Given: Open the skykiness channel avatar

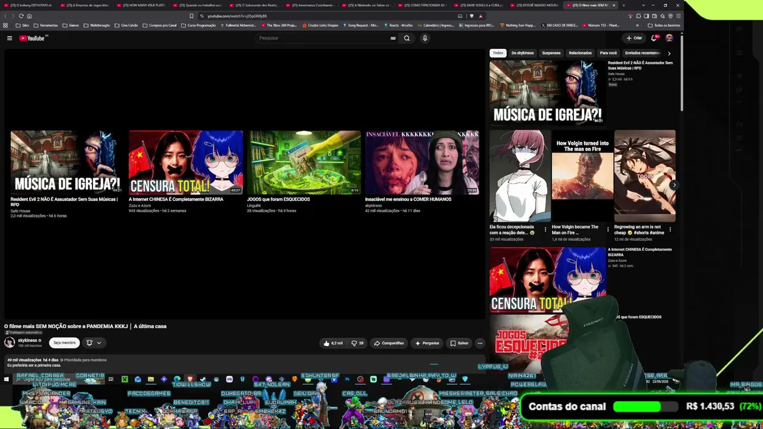Looking at the screenshot, I should (x=10, y=343).
